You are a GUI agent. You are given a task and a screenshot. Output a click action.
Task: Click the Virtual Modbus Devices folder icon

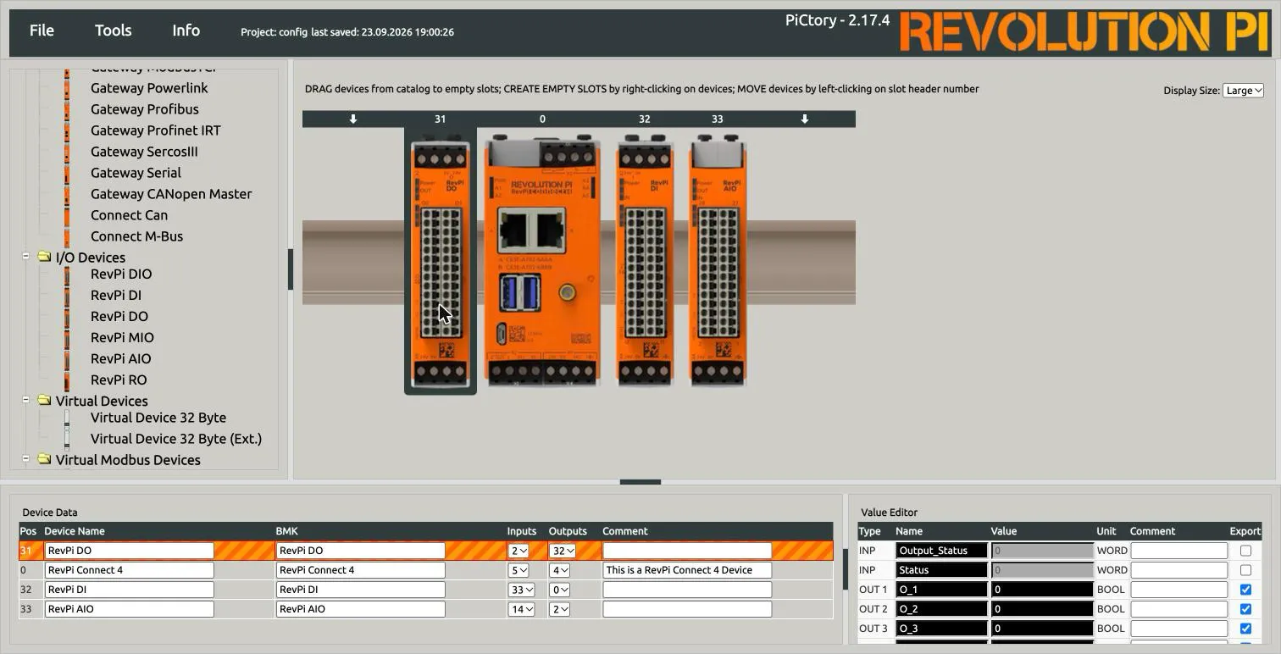pos(44,459)
